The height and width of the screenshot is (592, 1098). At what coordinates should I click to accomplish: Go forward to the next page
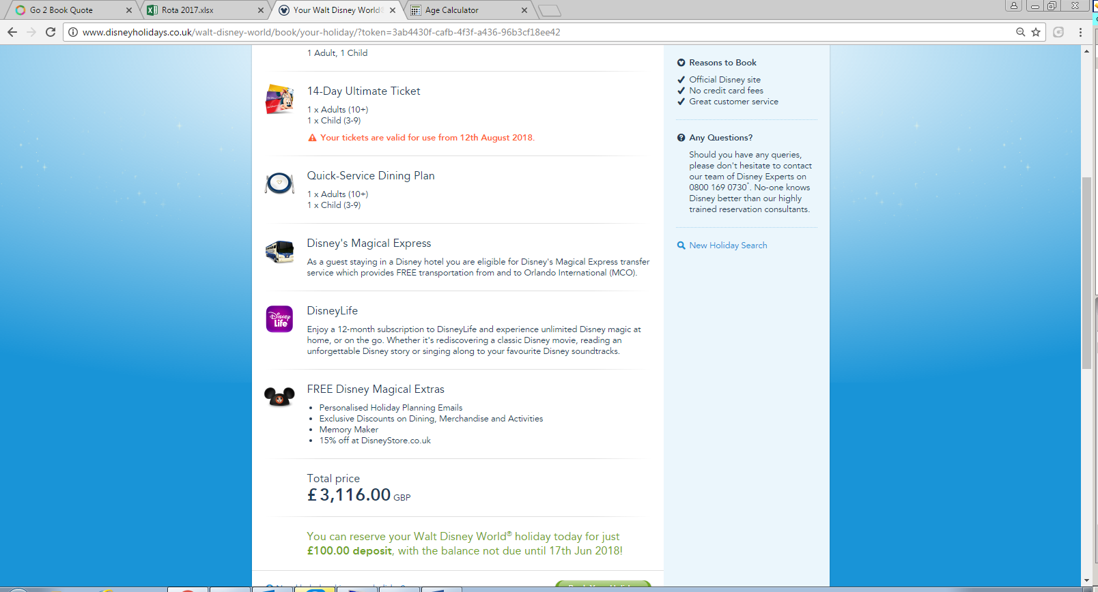pyautogui.click(x=31, y=32)
